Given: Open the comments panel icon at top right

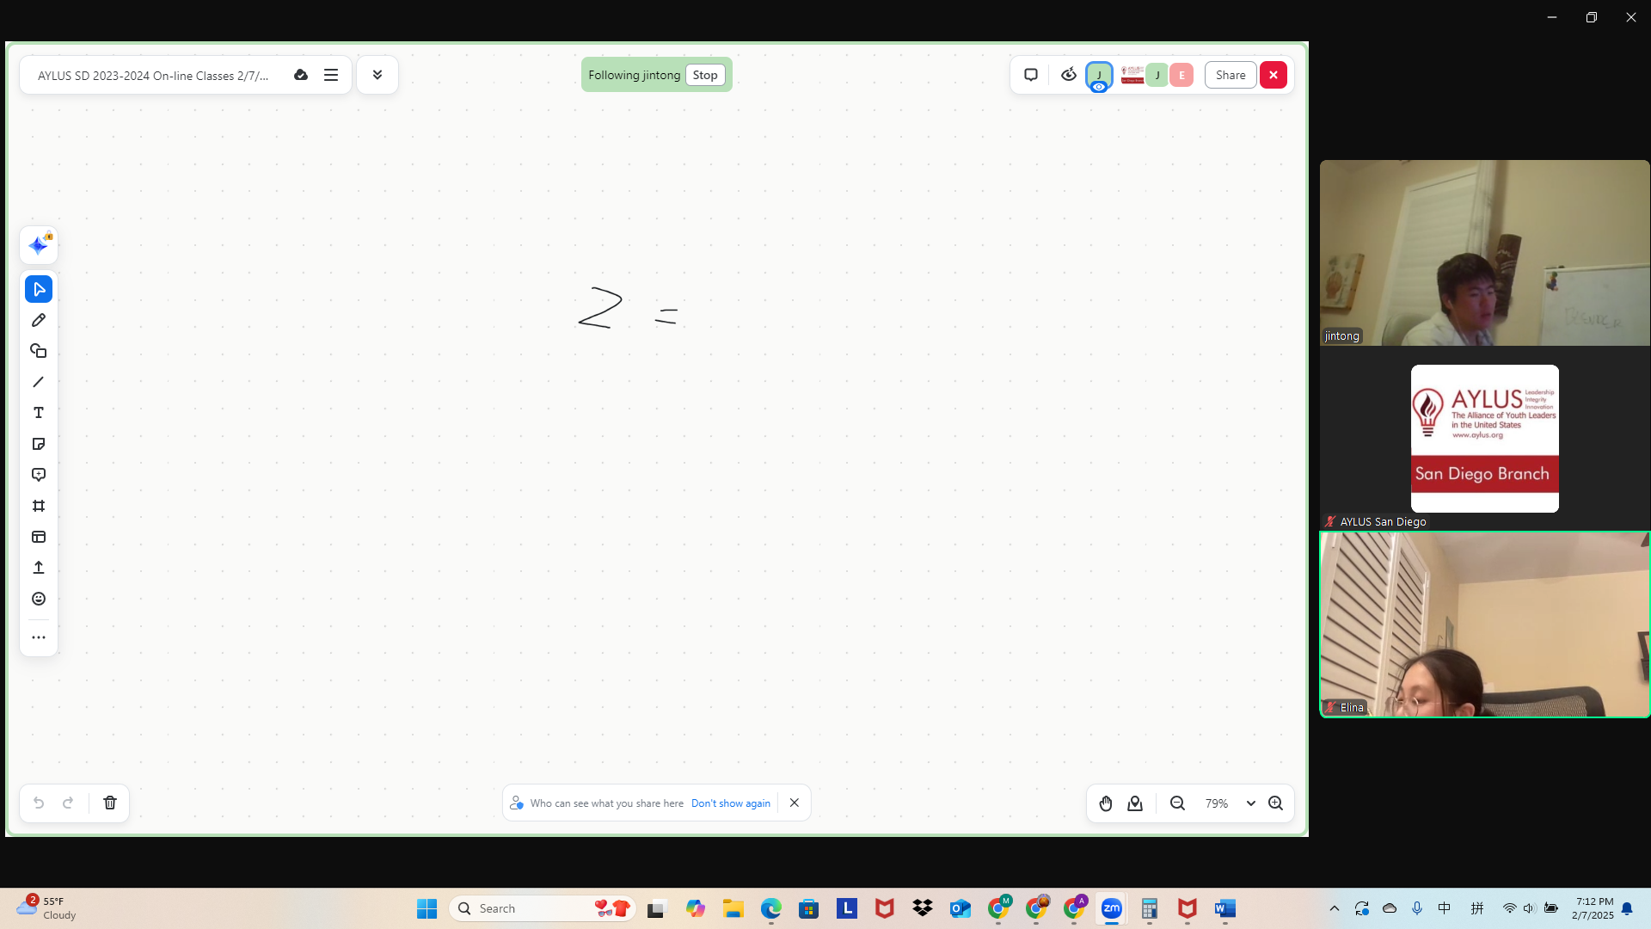Looking at the screenshot, I should [x=1031, y=75].
